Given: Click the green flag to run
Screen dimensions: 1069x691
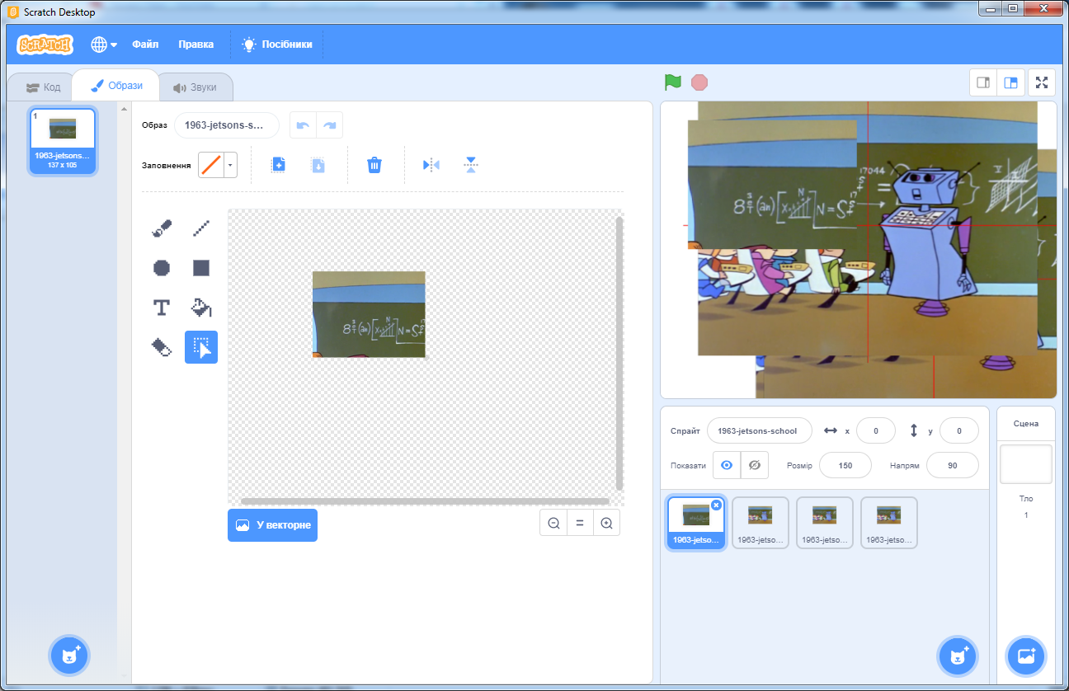Looking at the screenshot, I should [673, 82].
